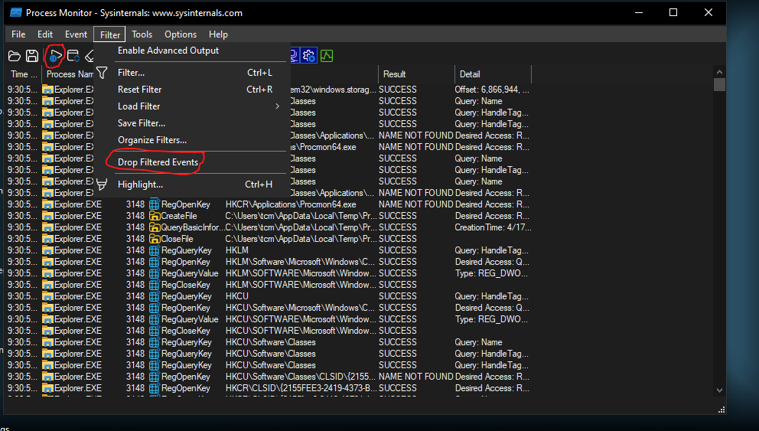Open the File menu

[x=18, y=34]
